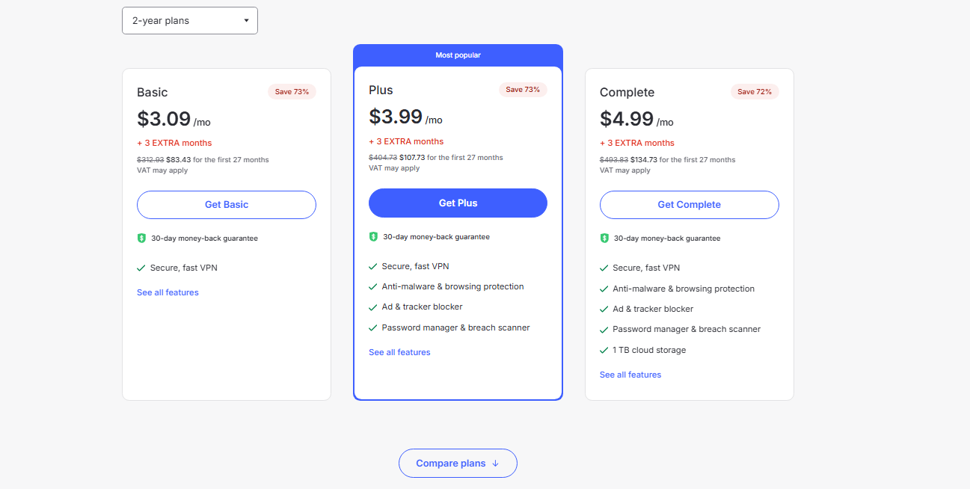Click the green shield icon in Complete plan

[x=604, y=238]
